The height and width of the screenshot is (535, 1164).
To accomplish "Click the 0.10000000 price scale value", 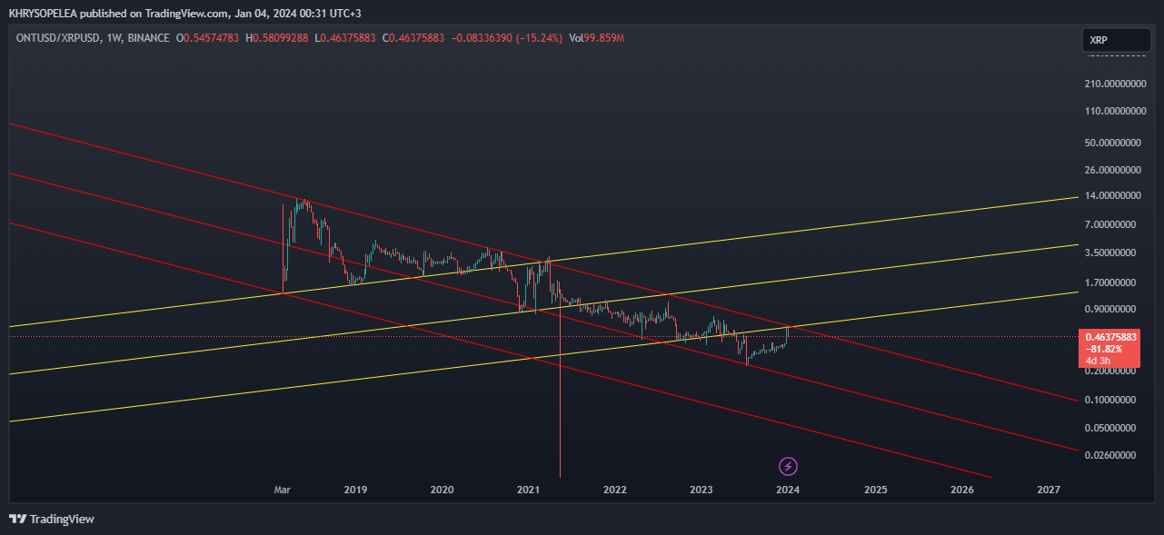I will click(1112, 400).
